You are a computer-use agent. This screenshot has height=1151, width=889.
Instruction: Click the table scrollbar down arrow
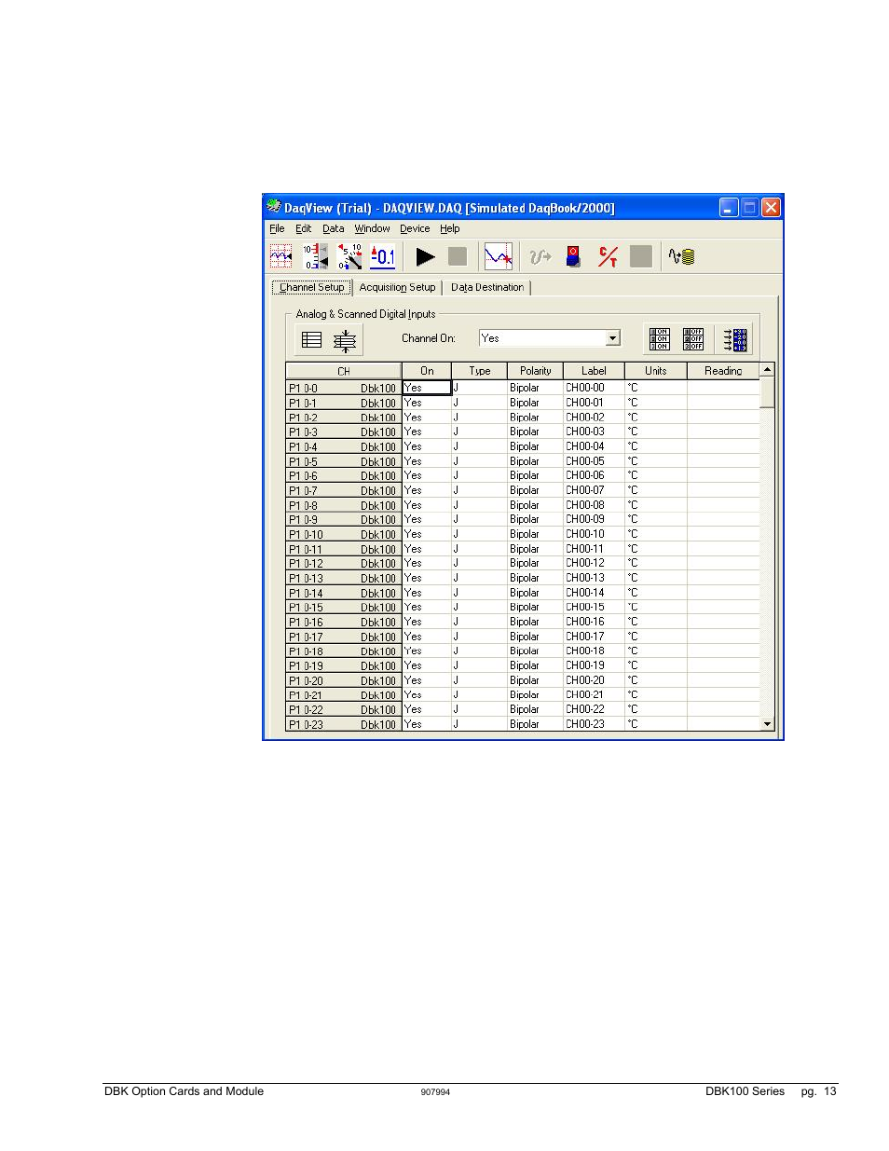point(767,724)
